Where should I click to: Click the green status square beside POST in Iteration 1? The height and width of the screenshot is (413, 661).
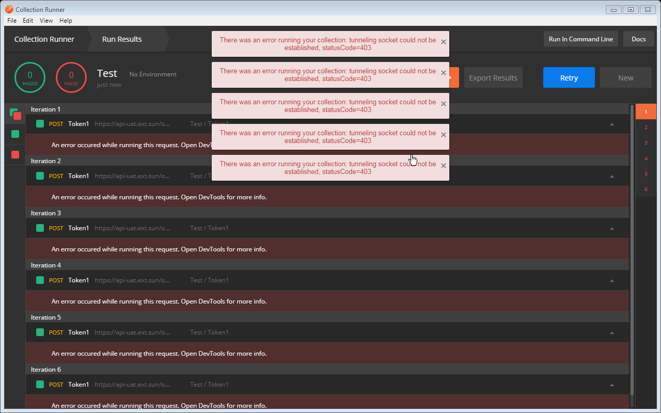(x=39, y=123)
